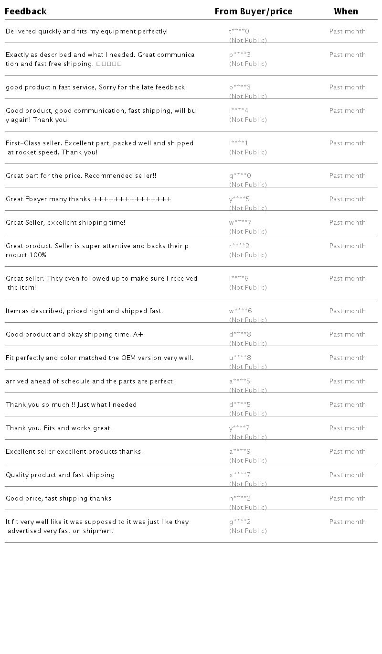Click the When column header
The width and height of the screenshot is (382, 654).
tap(346, 11)
